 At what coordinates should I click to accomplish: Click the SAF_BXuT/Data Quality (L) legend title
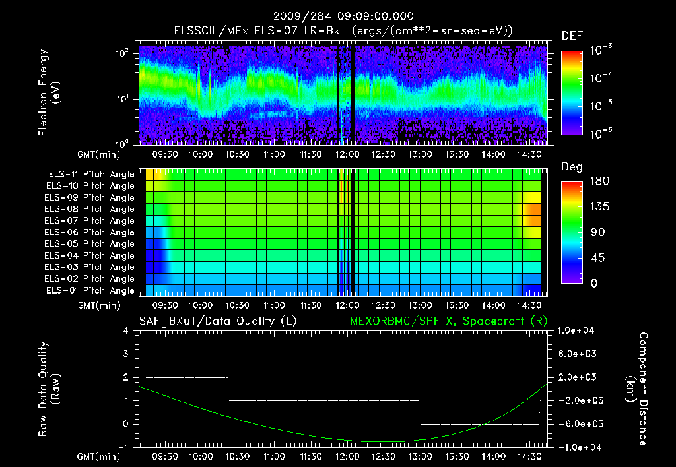218,321
